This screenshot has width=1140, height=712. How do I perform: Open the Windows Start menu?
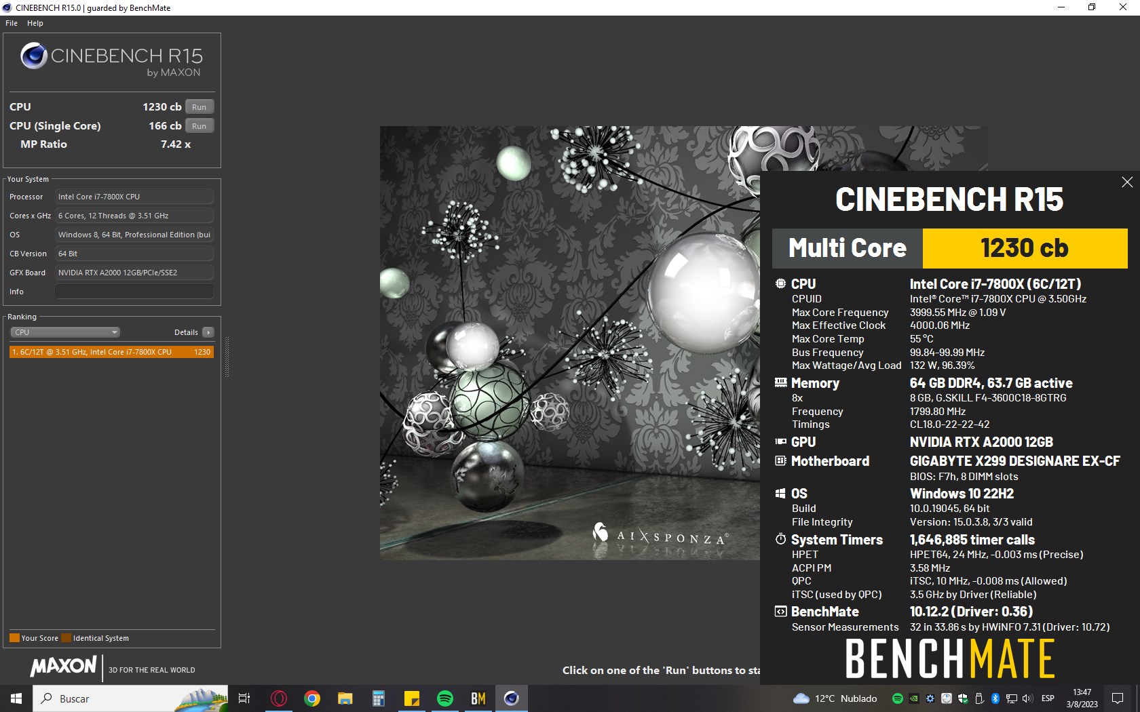click(x=16, y=698)
